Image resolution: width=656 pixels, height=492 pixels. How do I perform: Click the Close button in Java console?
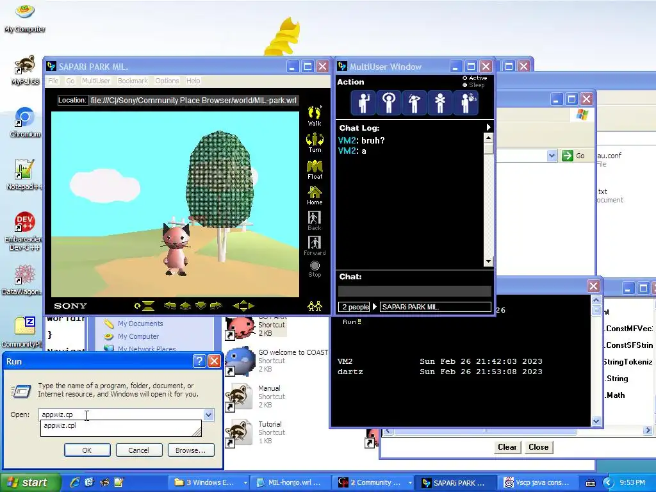538,447
